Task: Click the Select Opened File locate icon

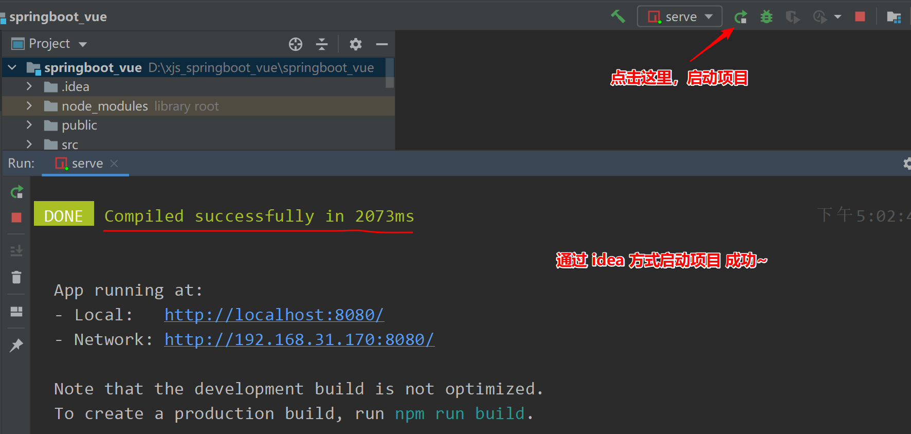Action: coord(296,44)
